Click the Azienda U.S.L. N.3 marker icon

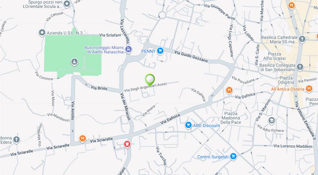[42, 33]
